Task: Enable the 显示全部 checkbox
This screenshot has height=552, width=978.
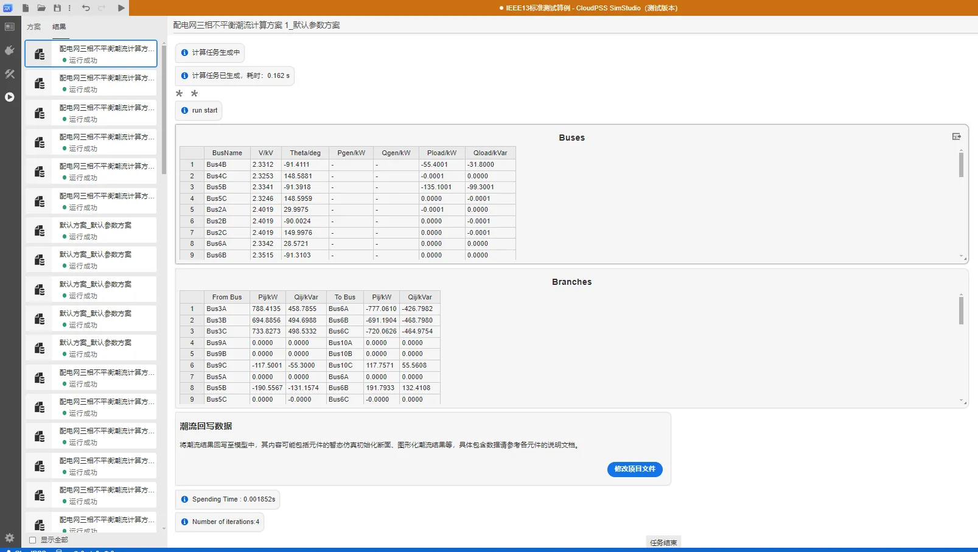Action: [x=33, y=540]
